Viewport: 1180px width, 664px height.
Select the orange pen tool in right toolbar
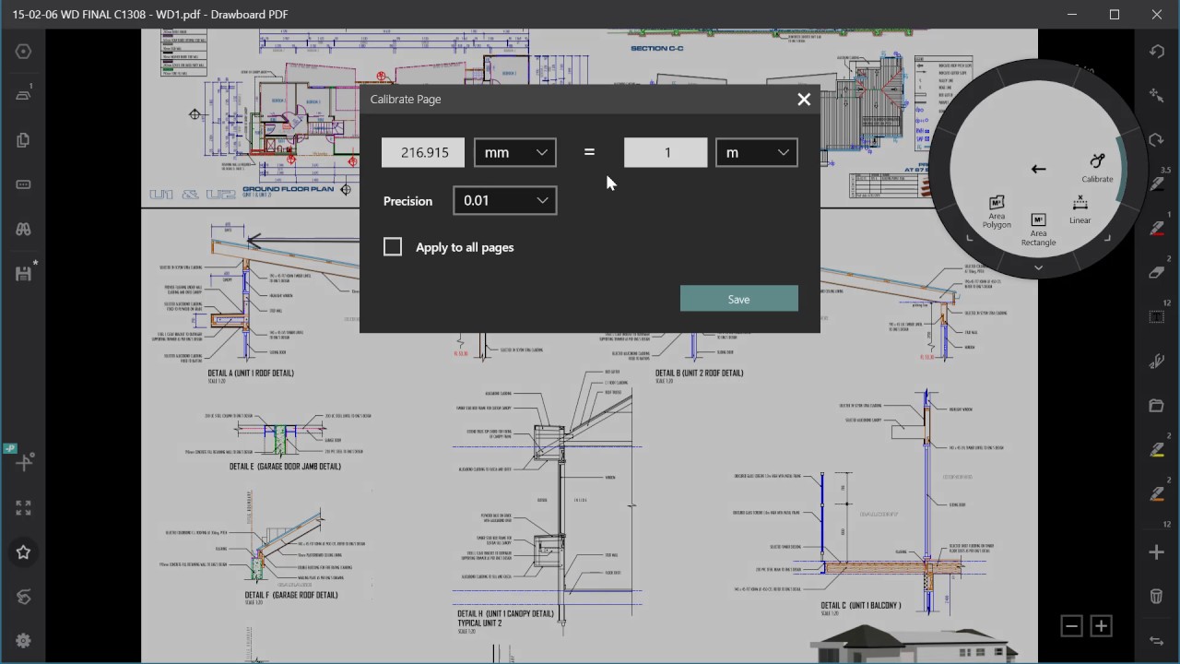coord(1157,494)
